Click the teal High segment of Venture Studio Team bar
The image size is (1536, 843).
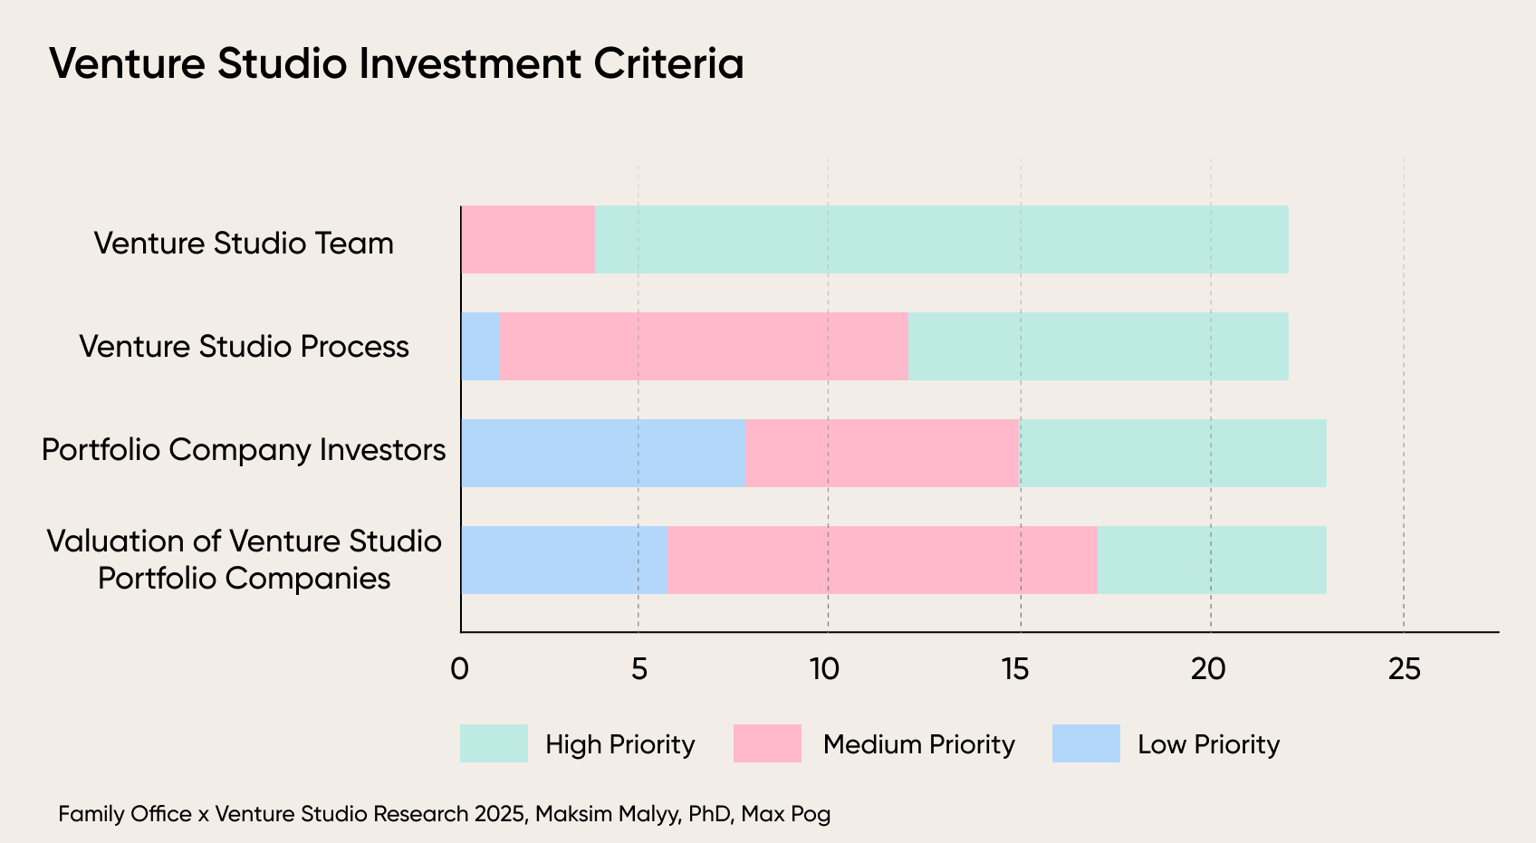coord(941,239)
